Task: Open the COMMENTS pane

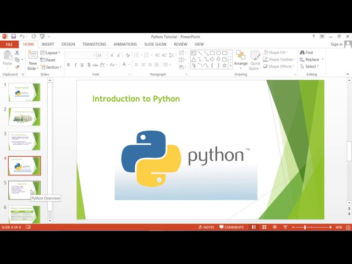Action: coord(232,227)
